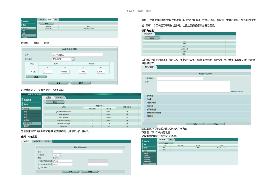Click 添加 button in custom service editor

pos(36,77)
